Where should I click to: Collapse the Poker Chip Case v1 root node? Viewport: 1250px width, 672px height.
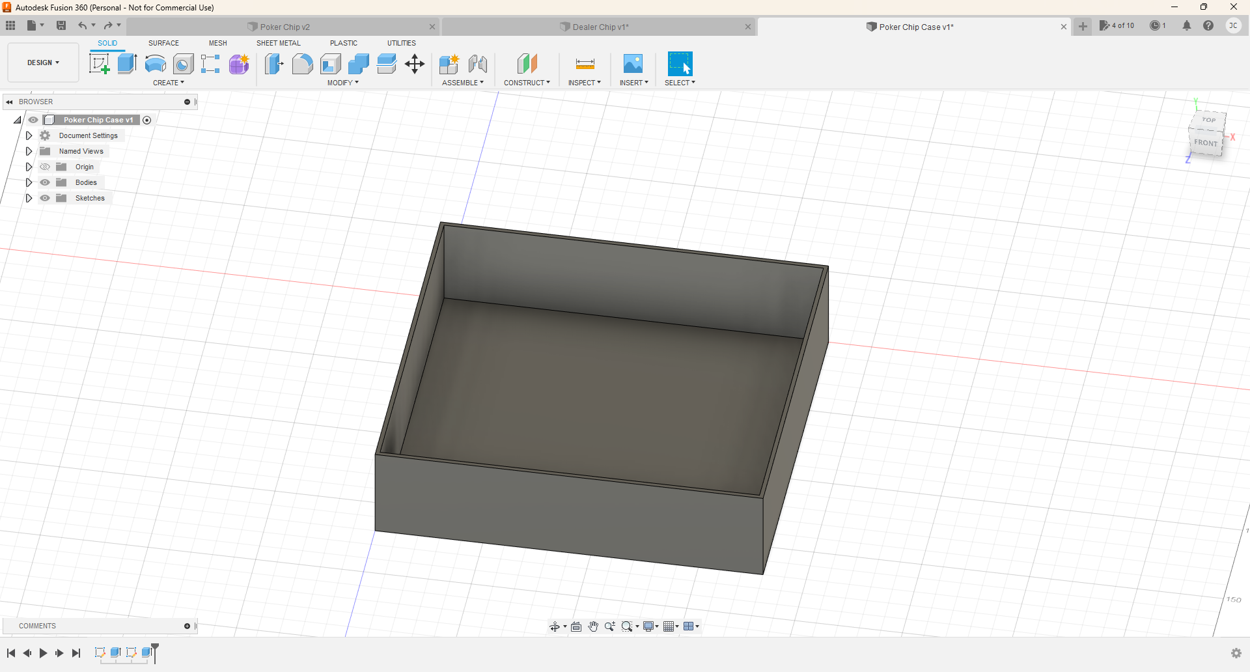tap(18, 120)
